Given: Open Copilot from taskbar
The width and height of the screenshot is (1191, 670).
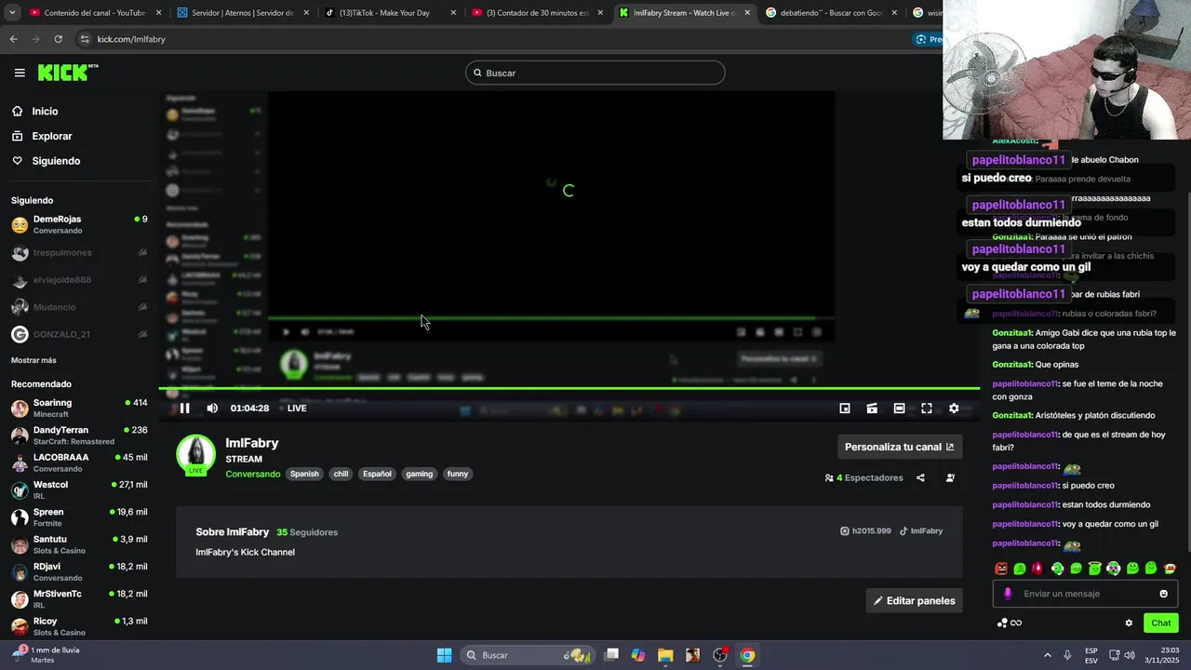Looking at the screenshot, I should 637,655.
